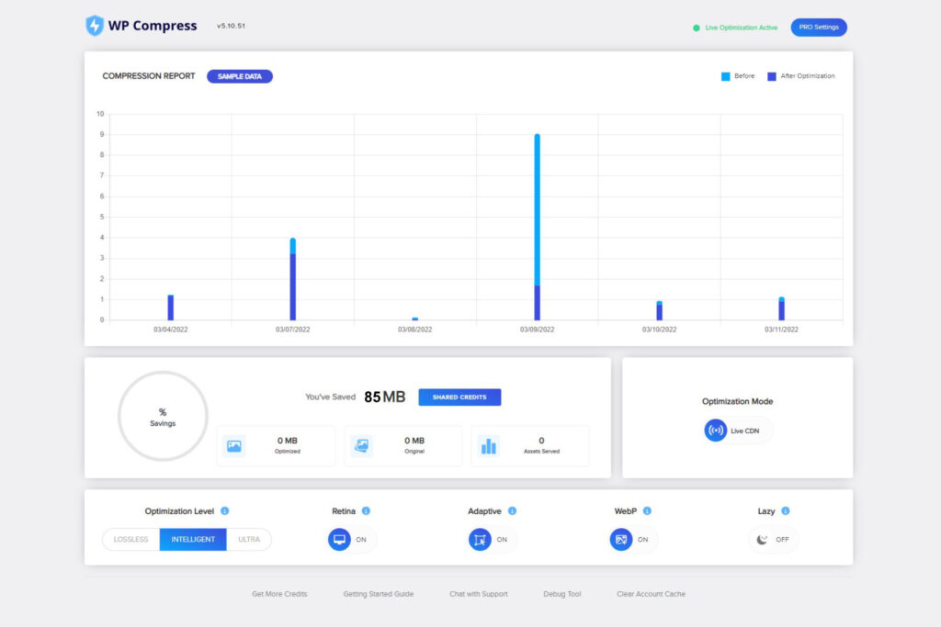This screenshot has height=627, width=941.
Task: Click the Lazy moon icon
Action: pyautogui.click(x=761, y=541)
